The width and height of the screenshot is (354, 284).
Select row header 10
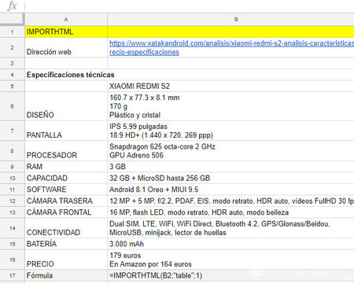(12, 178)
